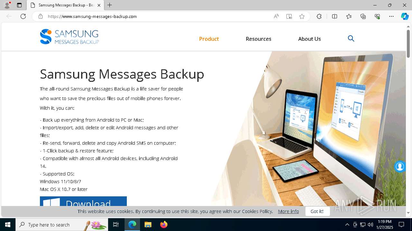View site information lock icon
The height and width of the screenshot is (231, 412).
(x=41, y=16)
